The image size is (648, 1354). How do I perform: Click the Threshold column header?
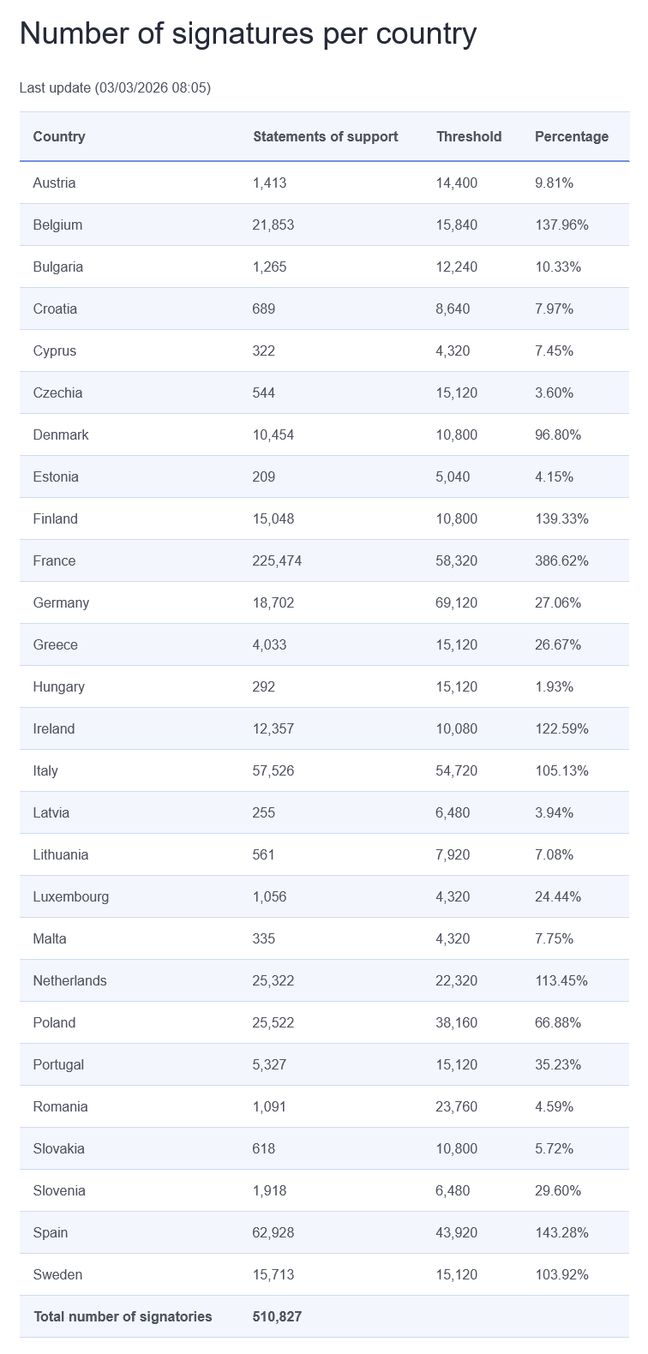(x=469, y=136)
